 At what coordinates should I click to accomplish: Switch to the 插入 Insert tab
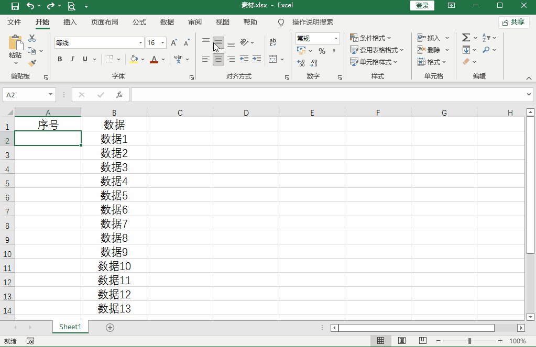click(x=70, y=22)
